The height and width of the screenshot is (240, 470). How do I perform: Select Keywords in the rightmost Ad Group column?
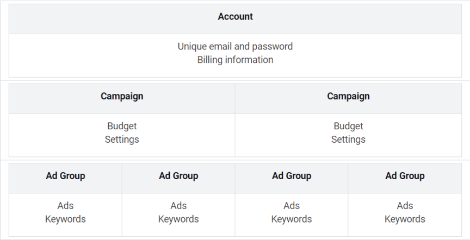click(x=405, y=219)
